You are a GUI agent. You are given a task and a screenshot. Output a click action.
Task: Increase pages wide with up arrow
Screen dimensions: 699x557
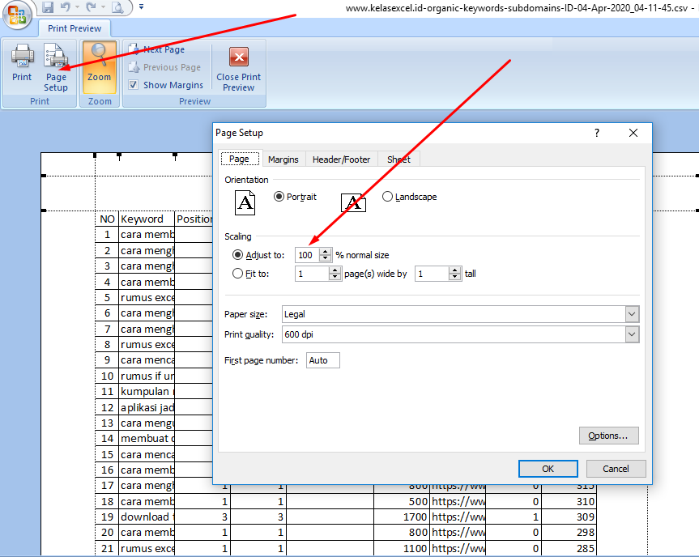pos(335,270)
